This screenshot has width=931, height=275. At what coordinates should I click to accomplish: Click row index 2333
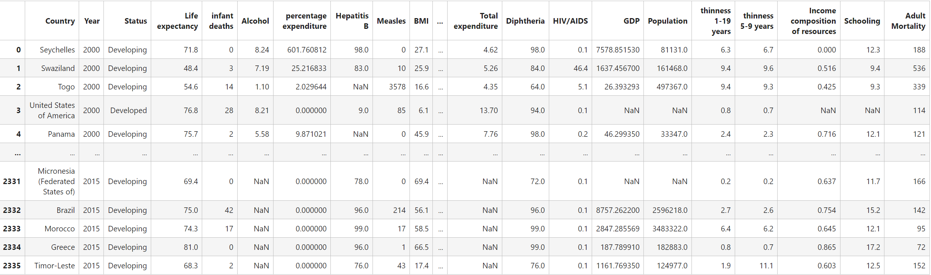coord(12,229)
